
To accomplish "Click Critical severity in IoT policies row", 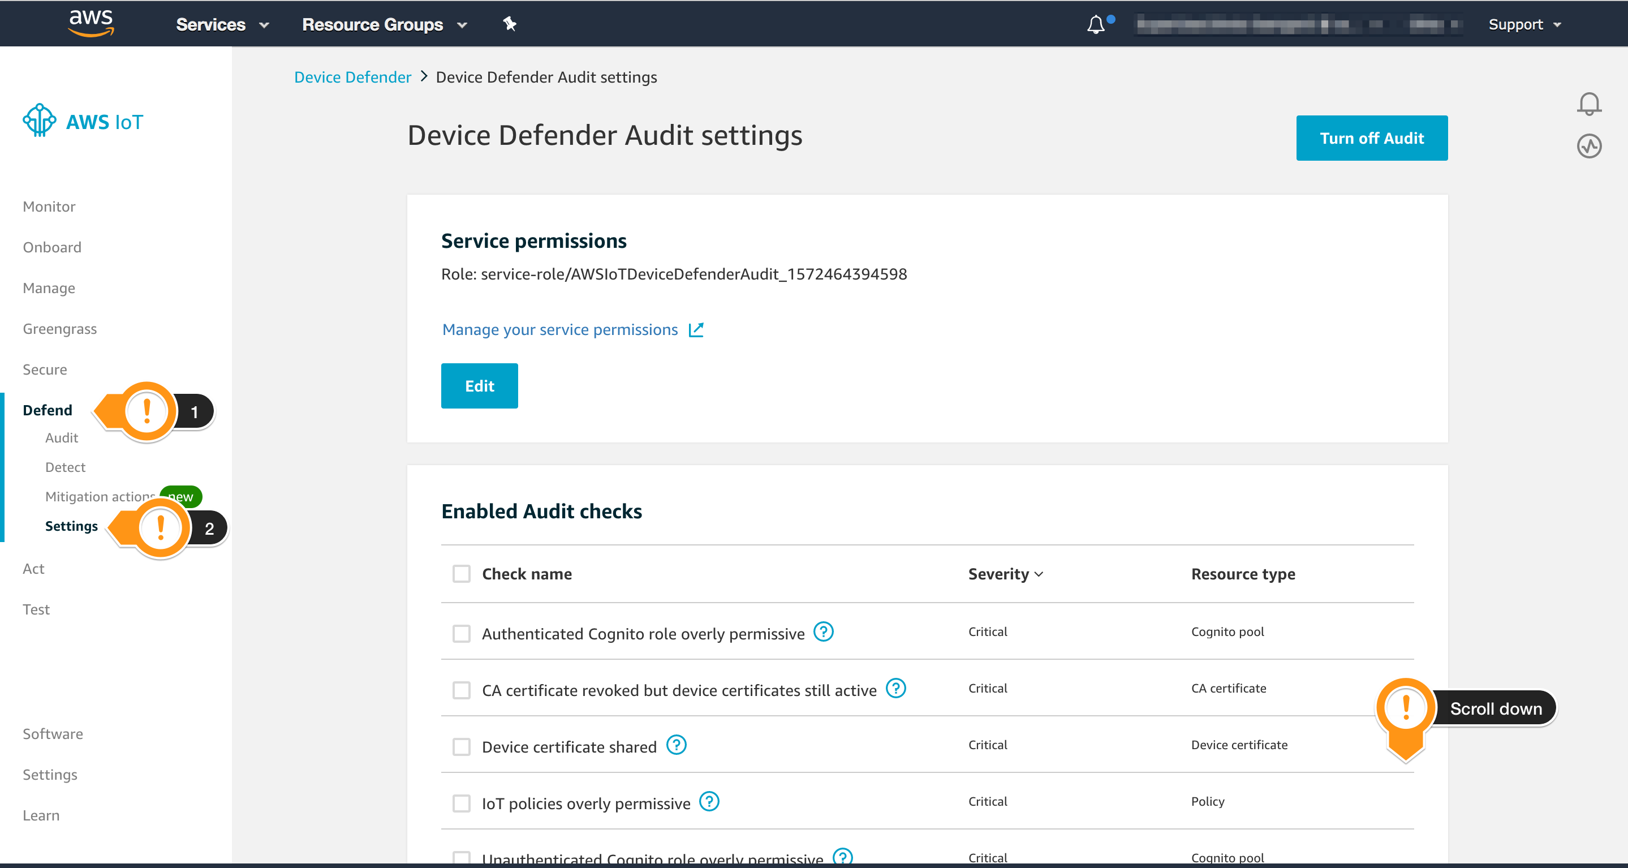I will tap(988, 801).
